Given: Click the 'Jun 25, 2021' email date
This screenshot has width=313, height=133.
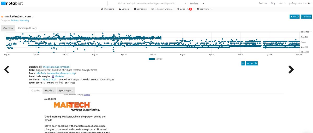Looking at the screenshot, I should point(50,99).
